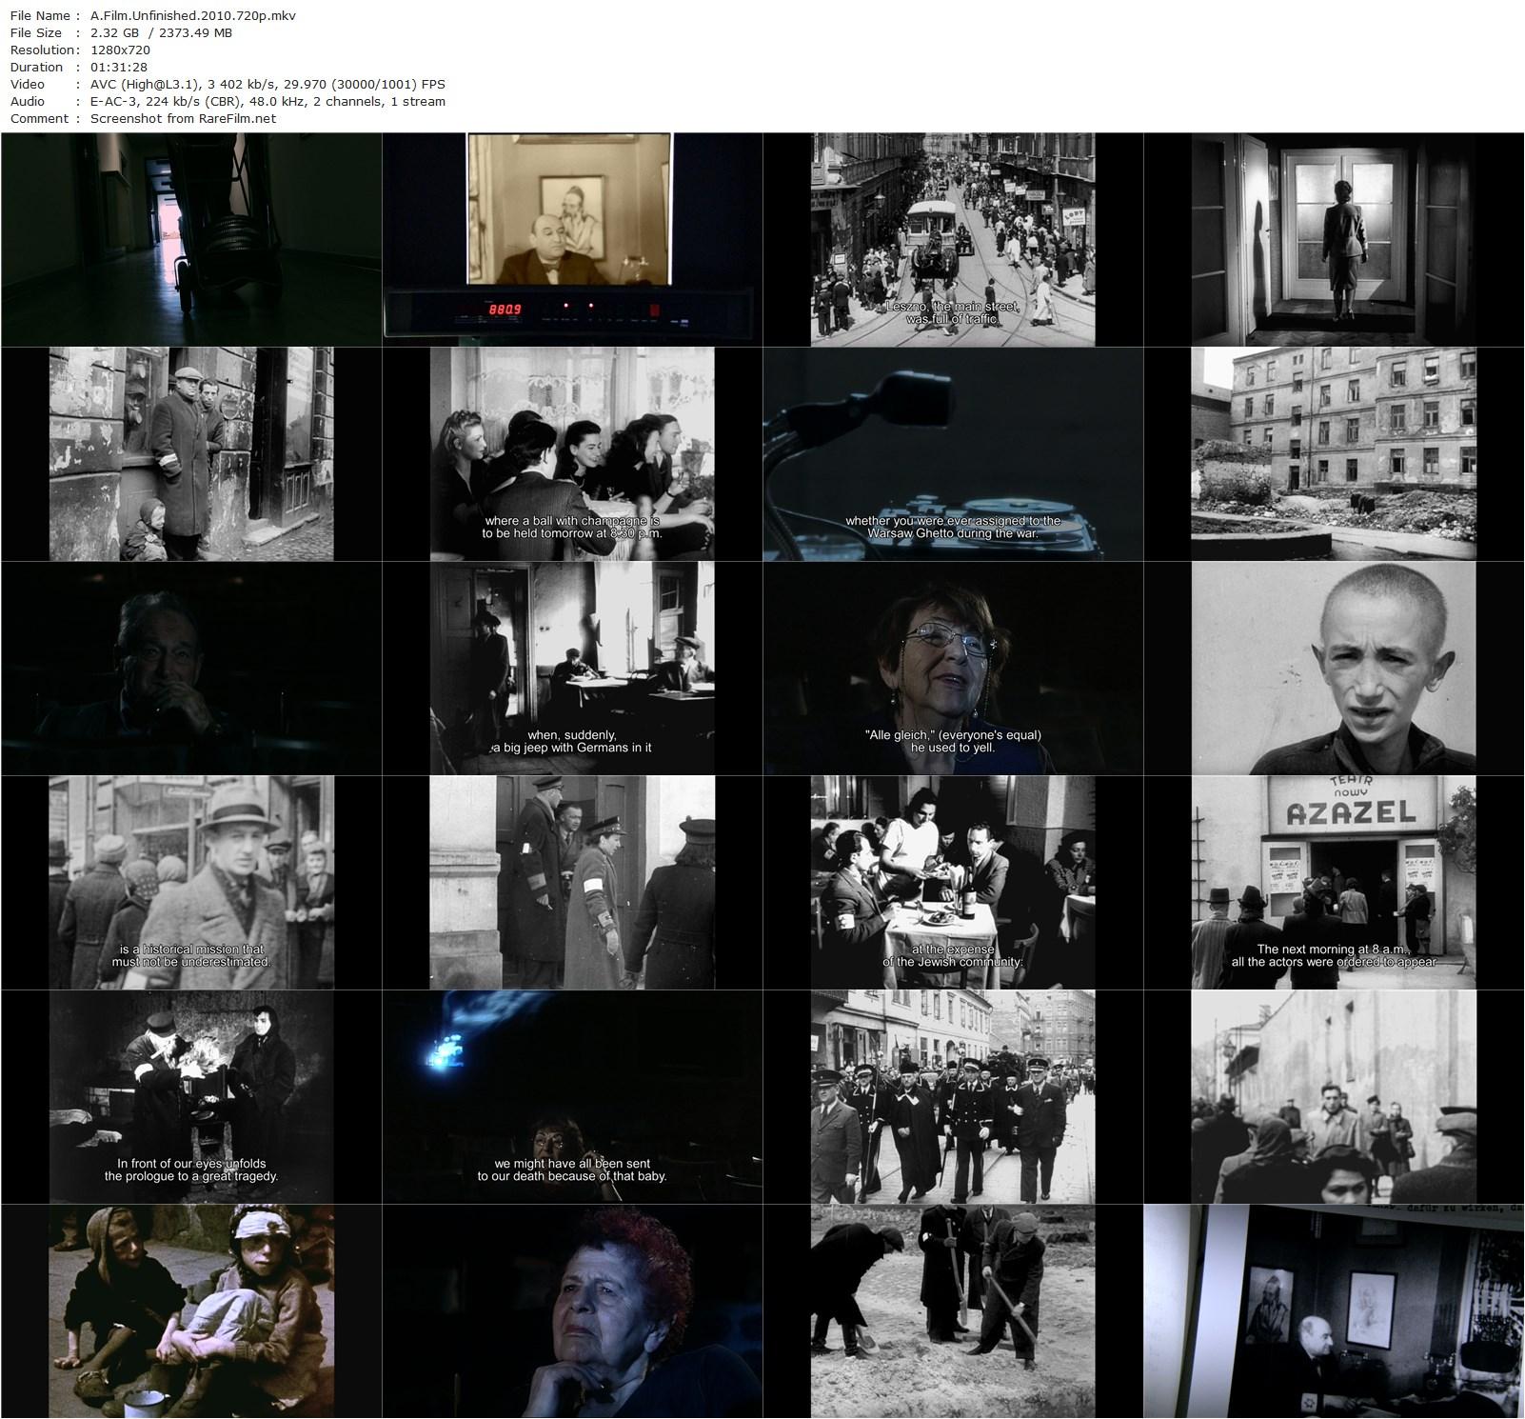Open the frame of men digging with shovels
Viewport: 1525px width, 1419px height.
(952, 1310)
